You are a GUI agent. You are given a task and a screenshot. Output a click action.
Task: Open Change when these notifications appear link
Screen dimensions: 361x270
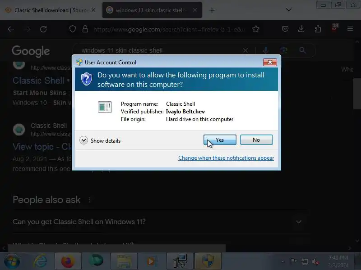pyautogui.click(x=226, y=158)
